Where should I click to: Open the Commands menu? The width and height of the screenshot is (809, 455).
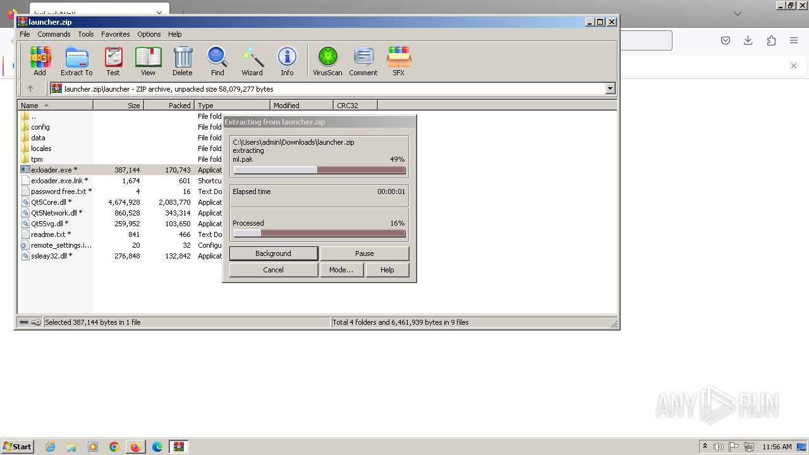click(x=54, y=34)
